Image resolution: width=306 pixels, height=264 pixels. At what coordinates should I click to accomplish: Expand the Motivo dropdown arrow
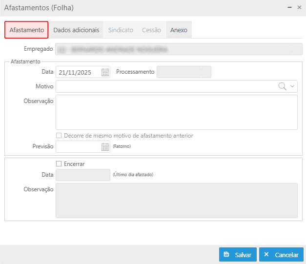point(292,86)
